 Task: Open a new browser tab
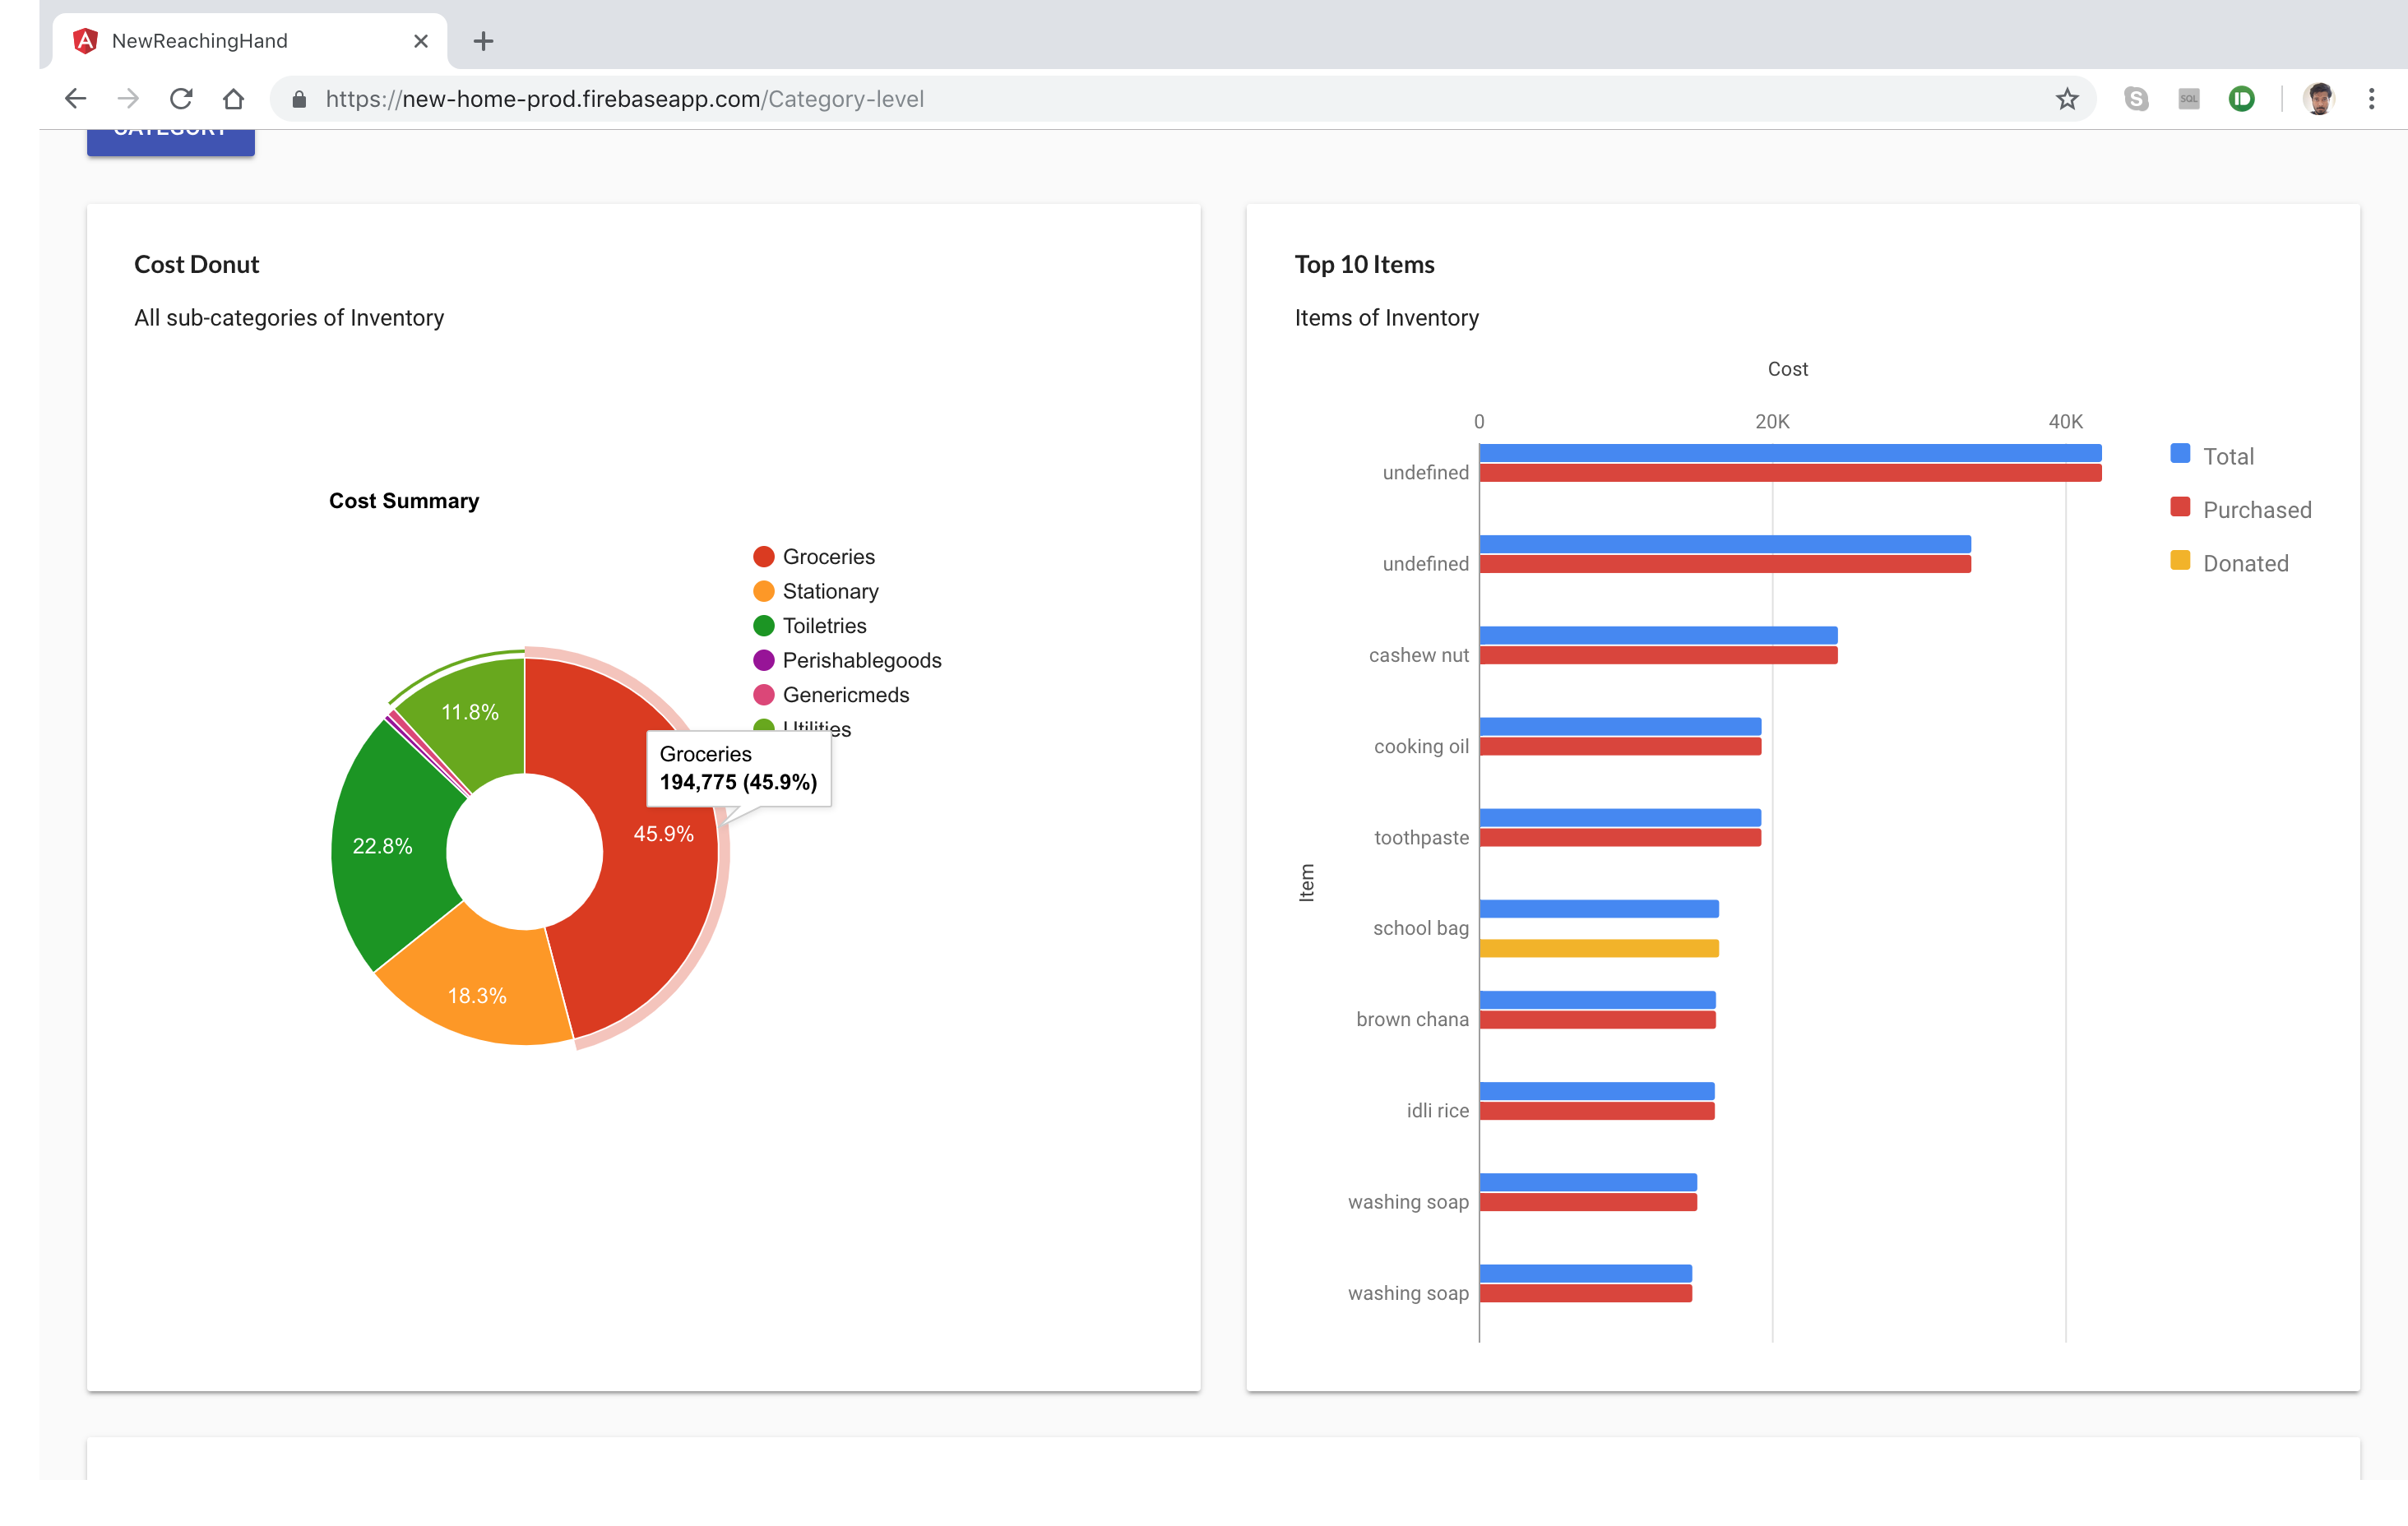pyautogui.click(x=483, y=41)
